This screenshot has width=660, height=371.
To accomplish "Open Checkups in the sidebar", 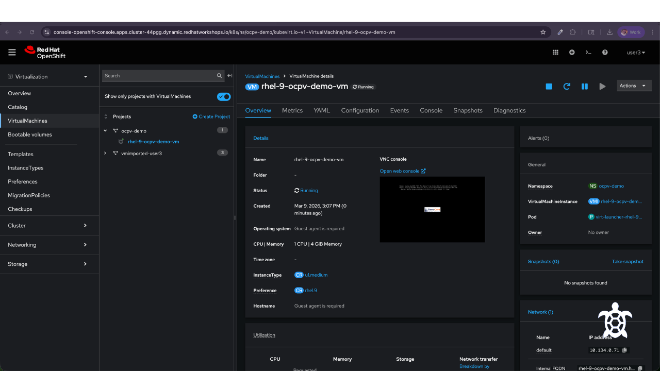I will pos(20,209).
